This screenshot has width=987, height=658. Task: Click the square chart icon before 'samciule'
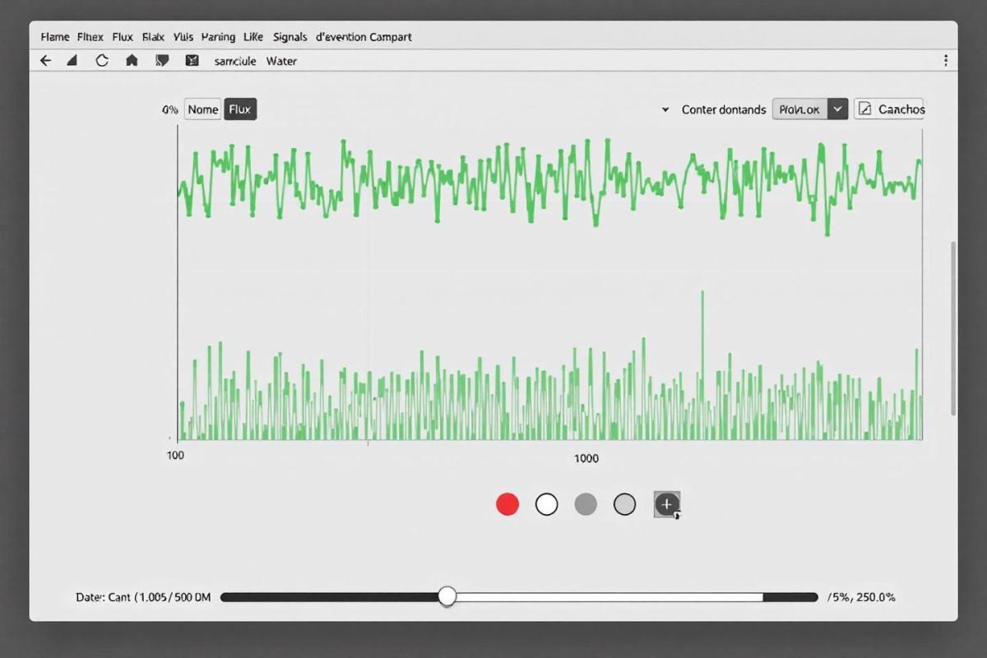[192, 61]
